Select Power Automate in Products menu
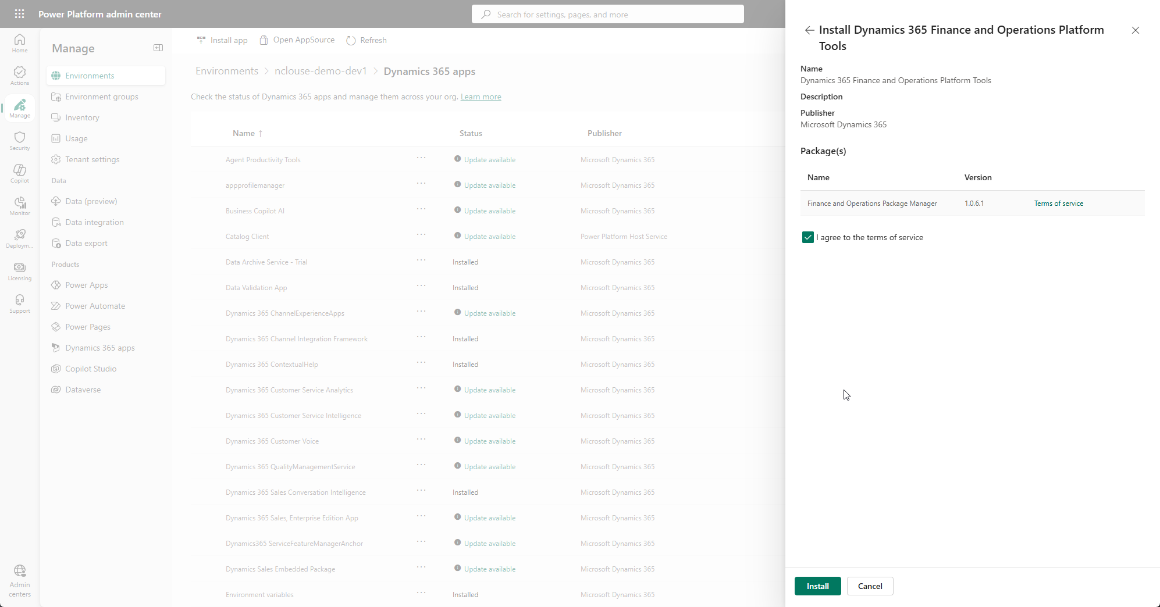The image size is (1160, 607). [x=95, y=306]
